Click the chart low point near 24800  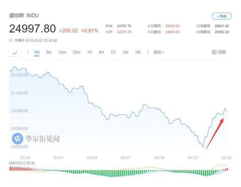point(203,147)
